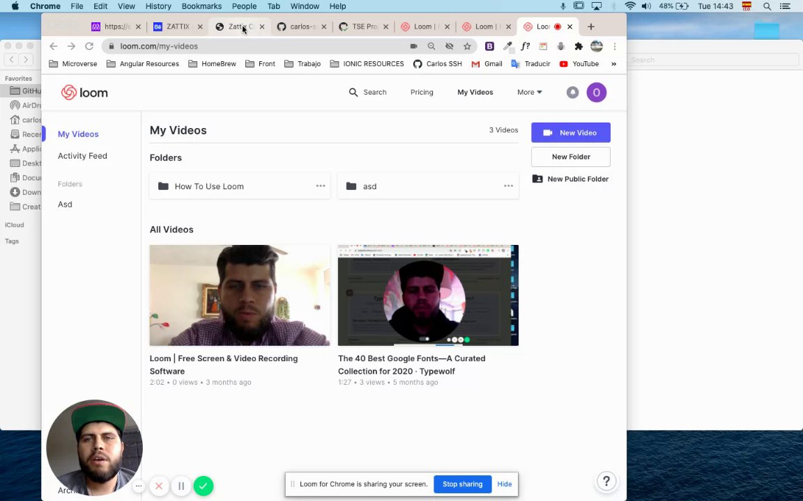
Task: Select My Videos in top navigation
Action: click(x=475, y=92)
